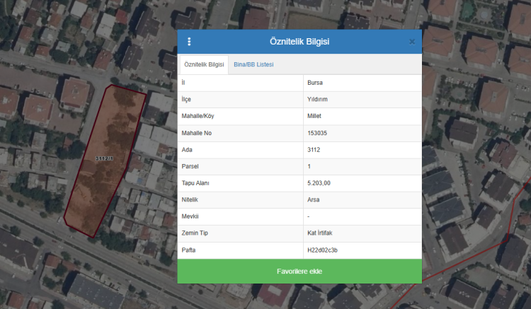Select the Yıldırım district value

point(317,100)
